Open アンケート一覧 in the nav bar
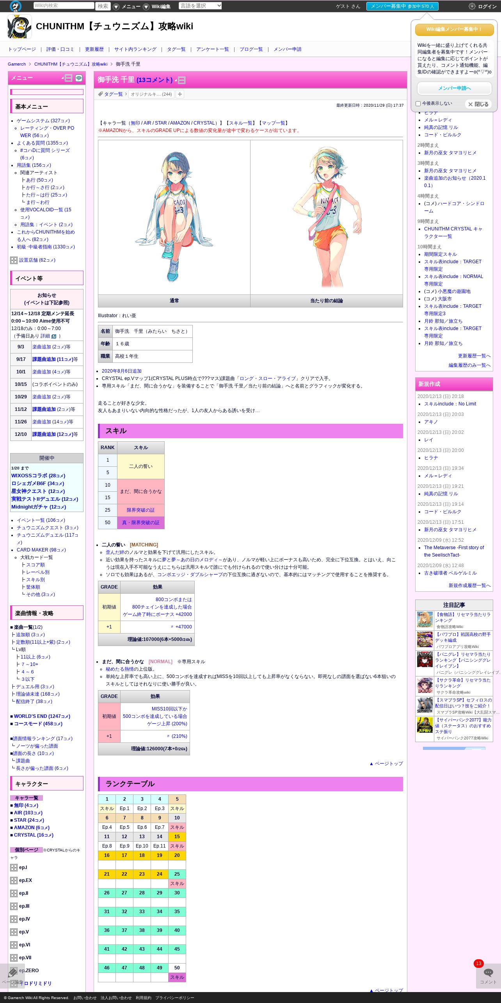501x1003 pixels. coord(213,49)
